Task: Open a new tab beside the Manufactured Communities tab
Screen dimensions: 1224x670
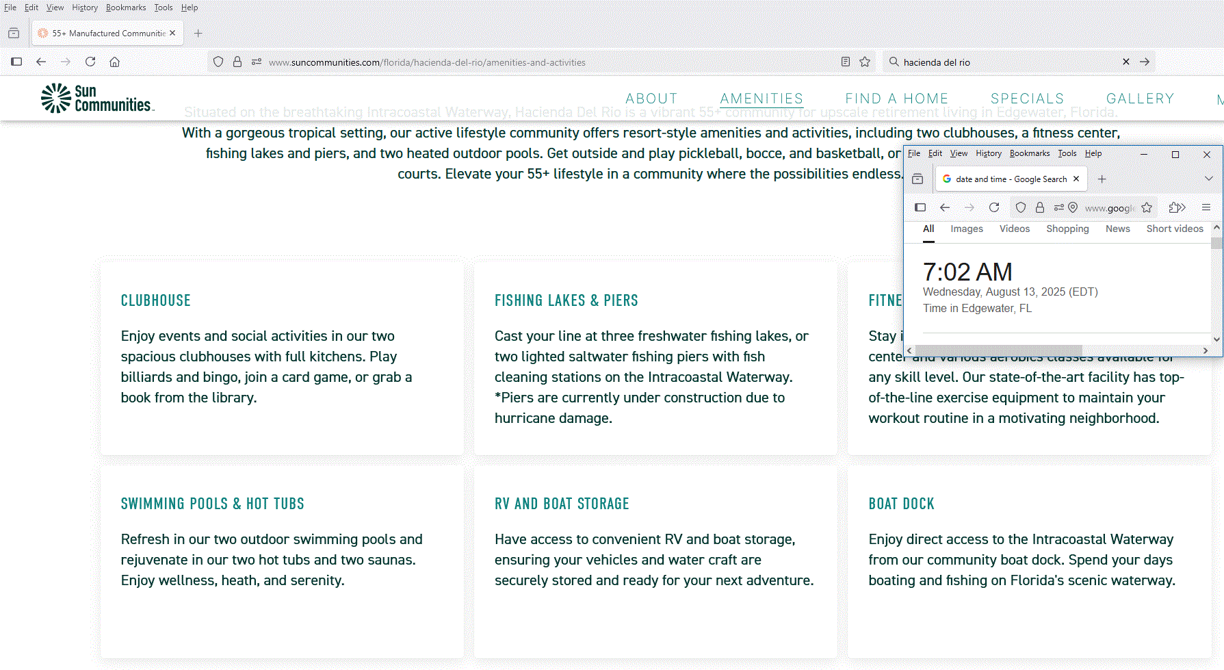Action: (198, 33)
